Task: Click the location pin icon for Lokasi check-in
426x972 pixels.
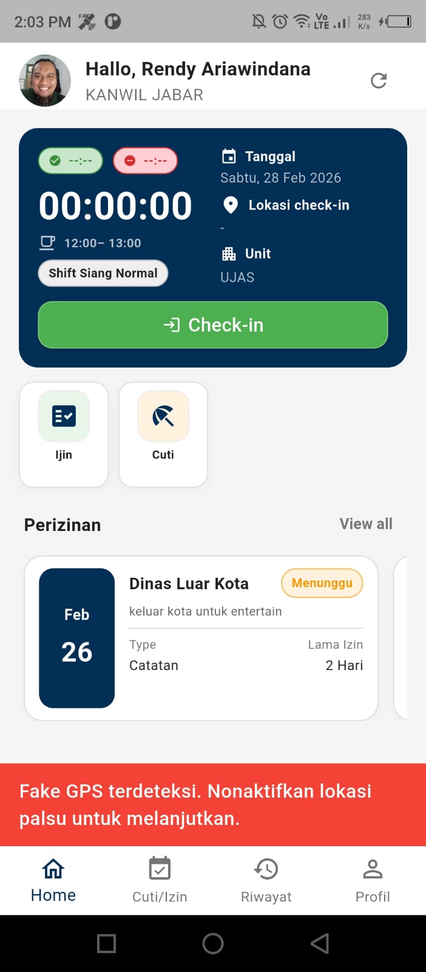Action: point(231,205)
